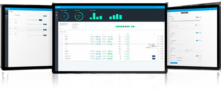Screen dimensions: 221x90
Task: Select the highlighted tab in right screen
Action: [185, 13]
